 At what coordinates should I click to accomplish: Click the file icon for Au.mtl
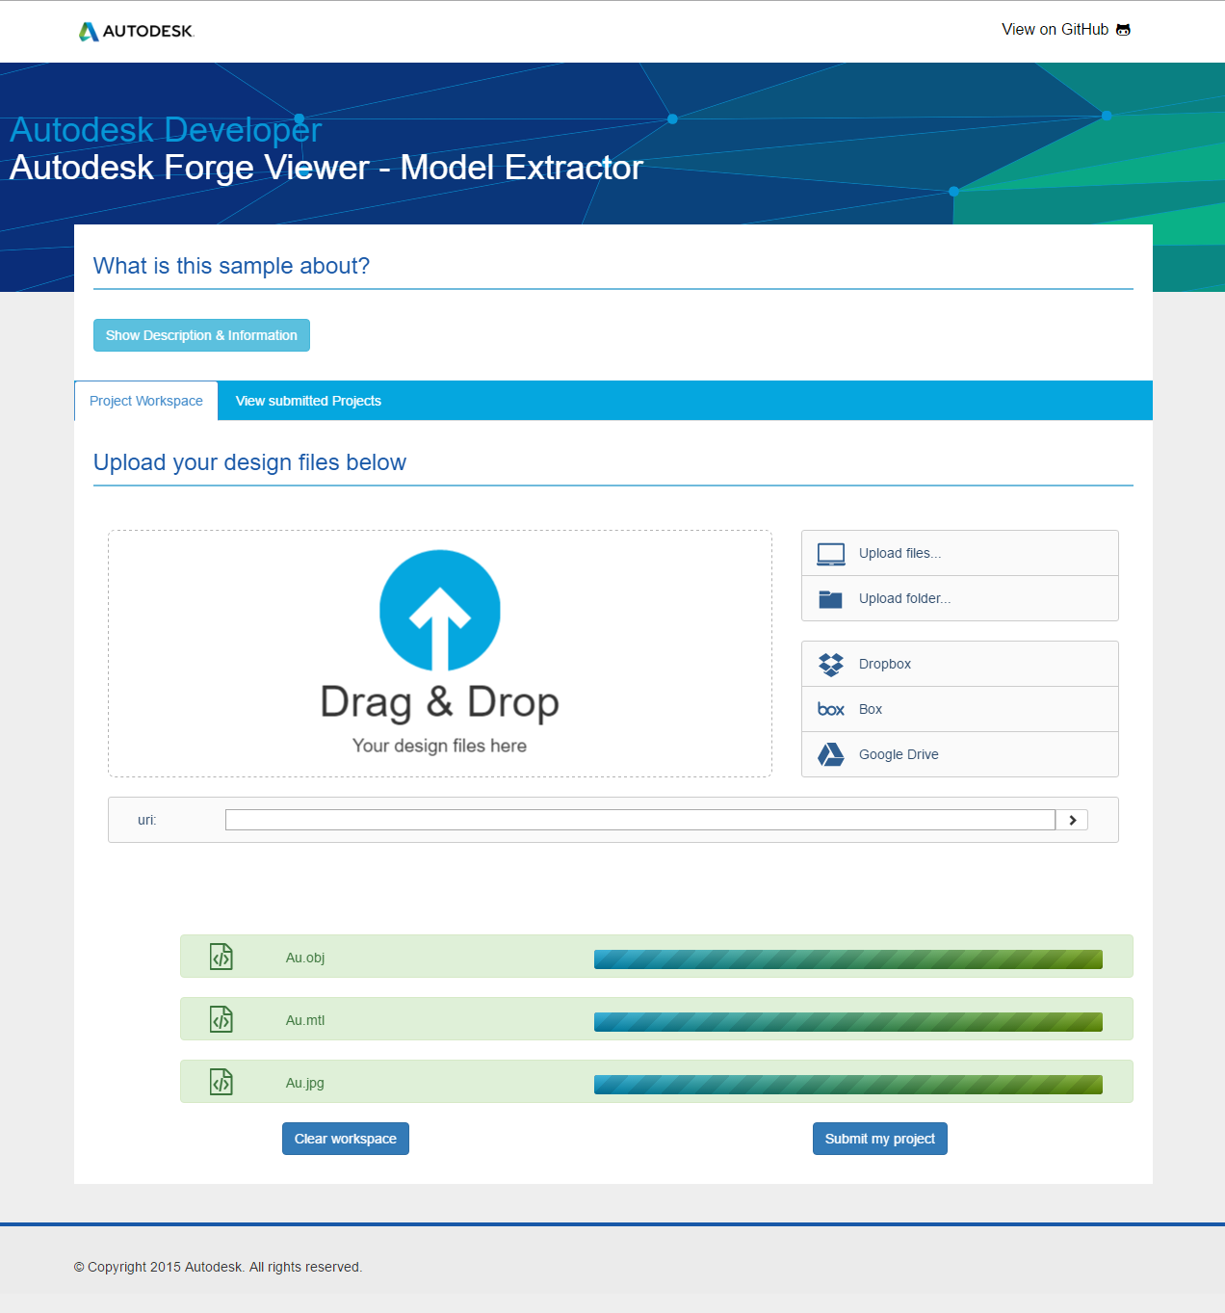222,1019
